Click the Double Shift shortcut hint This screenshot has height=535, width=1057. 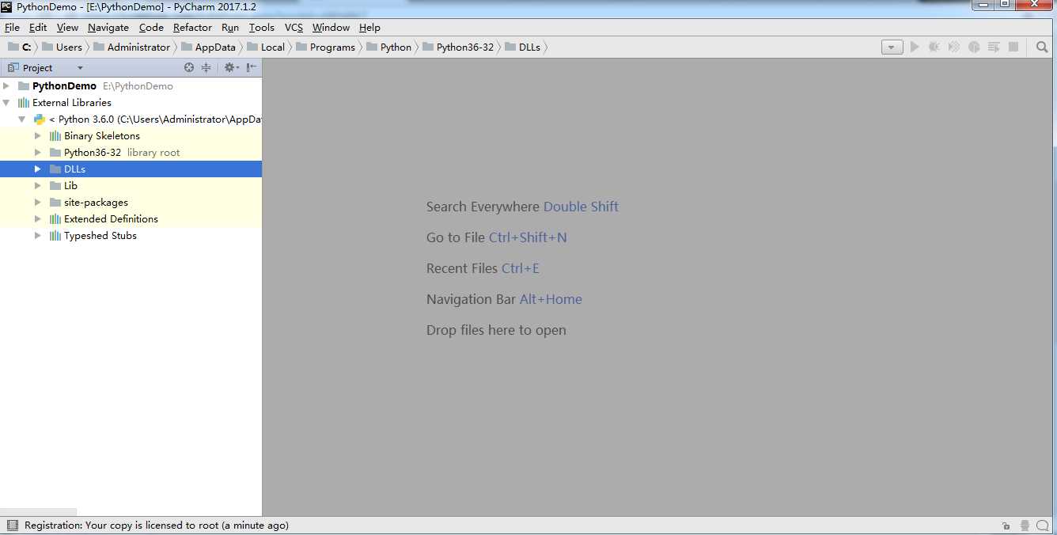point(581,207)
